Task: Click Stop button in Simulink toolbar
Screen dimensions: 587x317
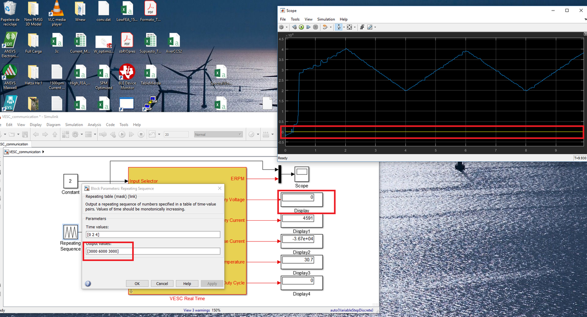Action: click(x=141, y=134)
